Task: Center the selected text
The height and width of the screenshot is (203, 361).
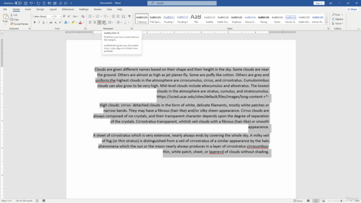Action: (x=95, y=23)
